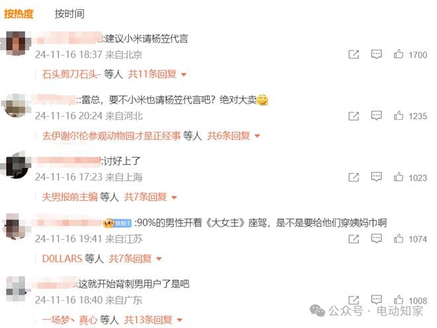437x328 pixels.
Task: Switch to 按时间 sorting tab
Action: click(x=70, y=14)
